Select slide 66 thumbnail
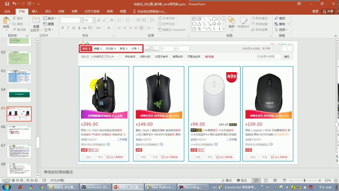 [x=19, y=132]
